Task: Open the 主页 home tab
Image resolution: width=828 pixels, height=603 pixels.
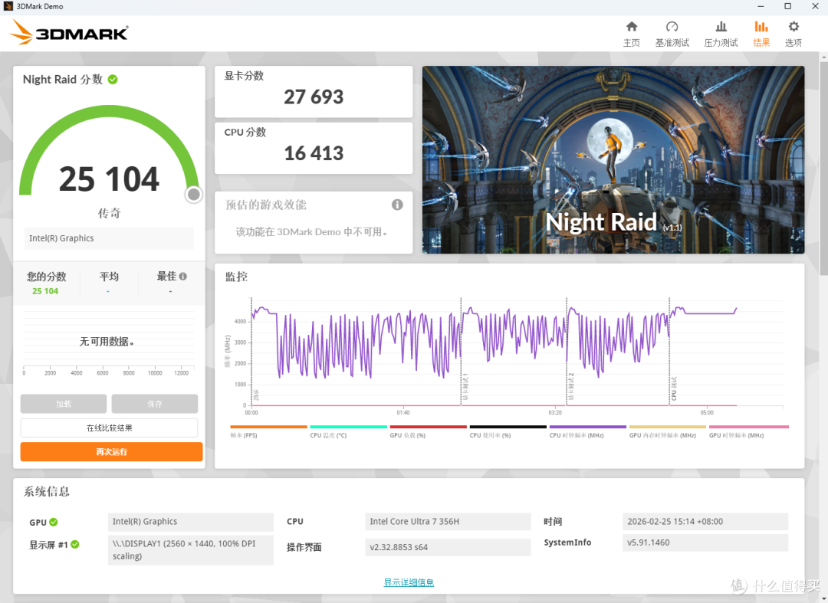Action: (x=631, y=34)
